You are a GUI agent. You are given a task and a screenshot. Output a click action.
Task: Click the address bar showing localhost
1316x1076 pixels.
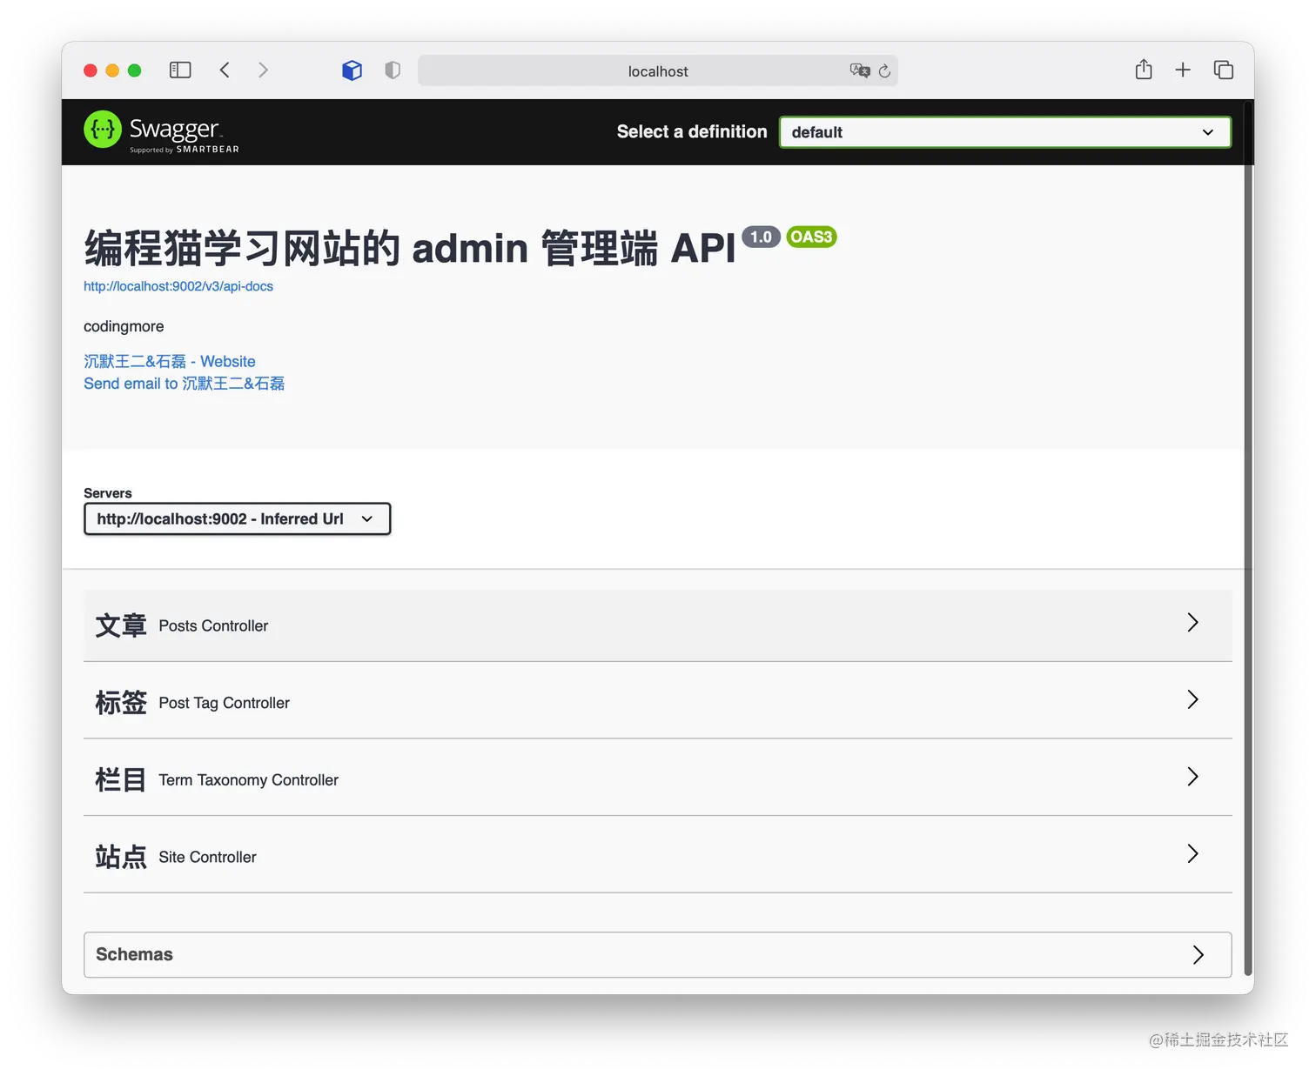[657, 70]
